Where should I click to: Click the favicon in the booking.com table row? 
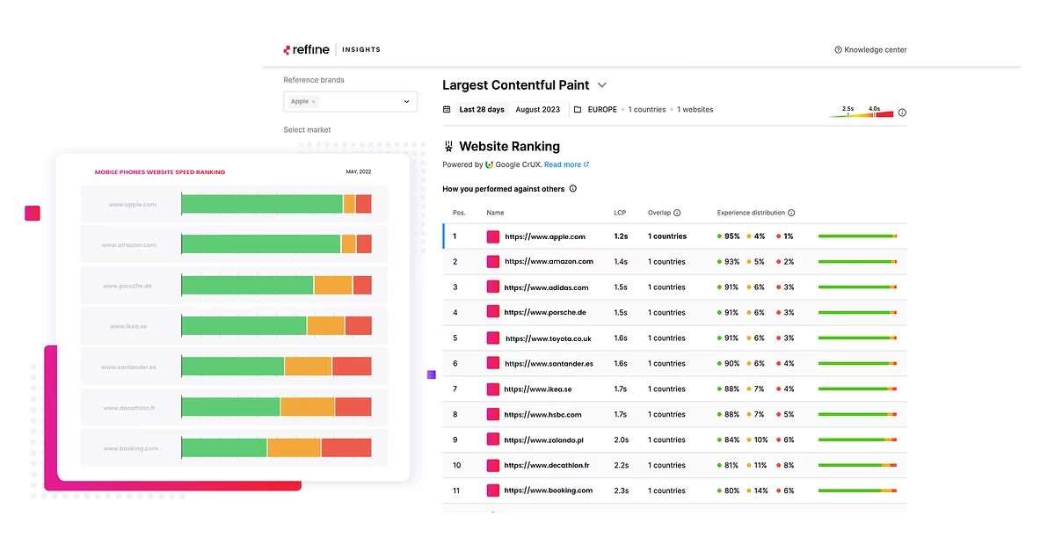click(492, 491)
